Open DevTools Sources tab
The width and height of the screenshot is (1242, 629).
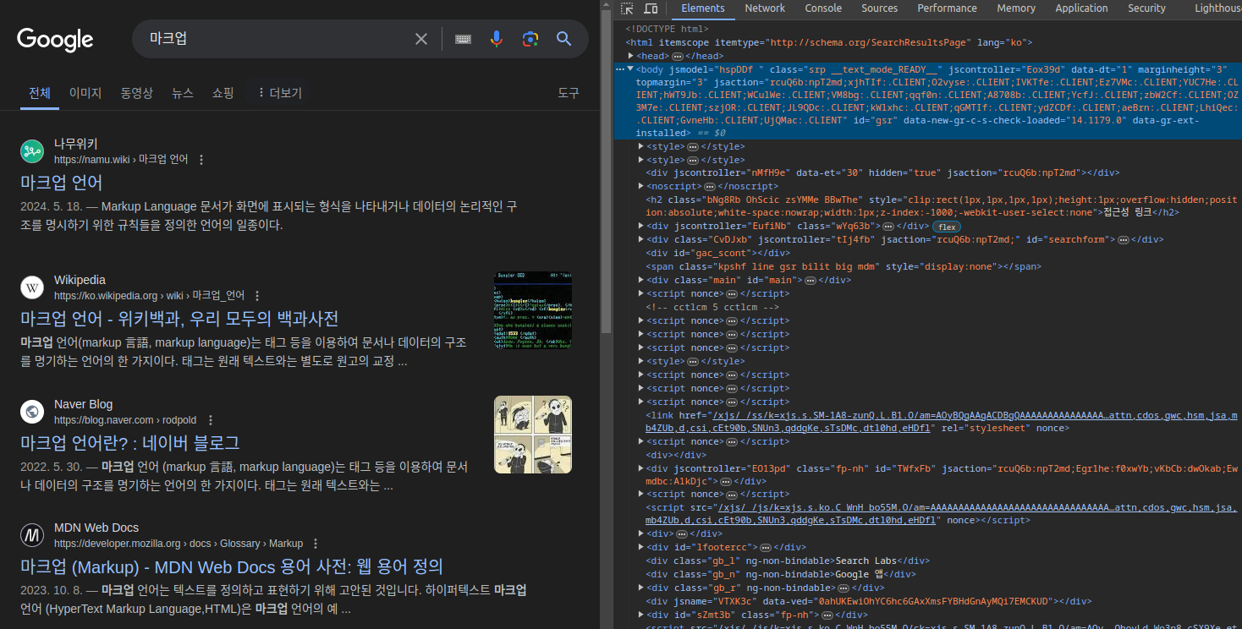(x=880, y=8)
